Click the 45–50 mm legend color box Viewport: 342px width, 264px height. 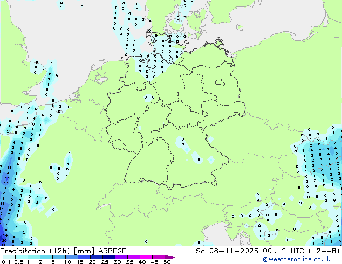[159, 257]
